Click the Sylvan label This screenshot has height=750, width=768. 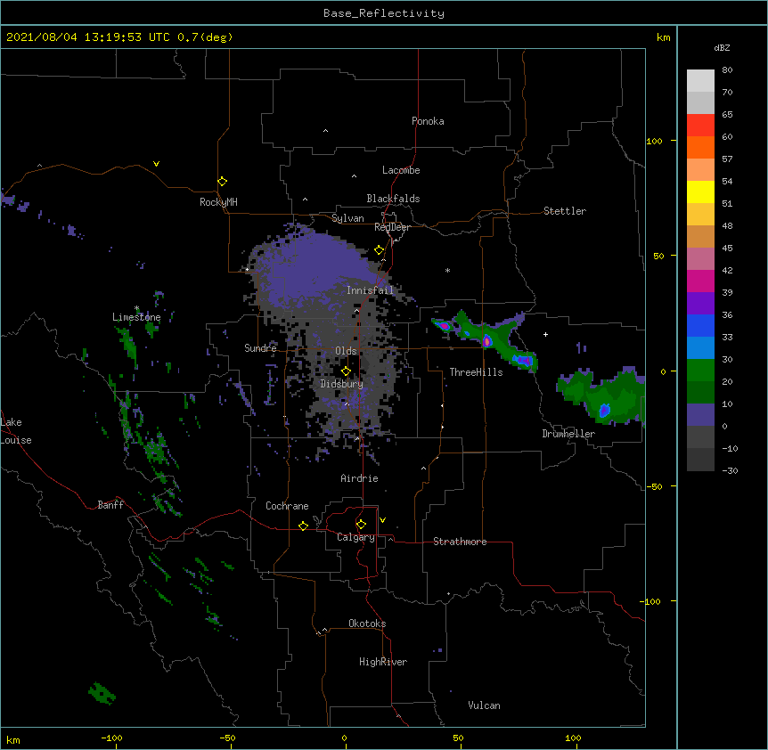[347, 218]
